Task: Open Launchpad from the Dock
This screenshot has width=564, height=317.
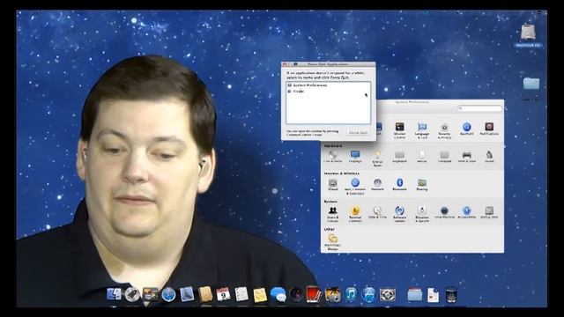Action: [x=132, y=294]
